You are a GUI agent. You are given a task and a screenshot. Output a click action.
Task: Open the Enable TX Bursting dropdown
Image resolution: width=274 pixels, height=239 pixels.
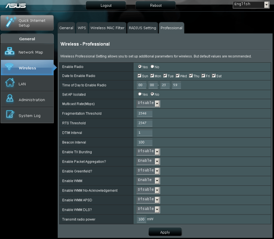pos(148,152)
